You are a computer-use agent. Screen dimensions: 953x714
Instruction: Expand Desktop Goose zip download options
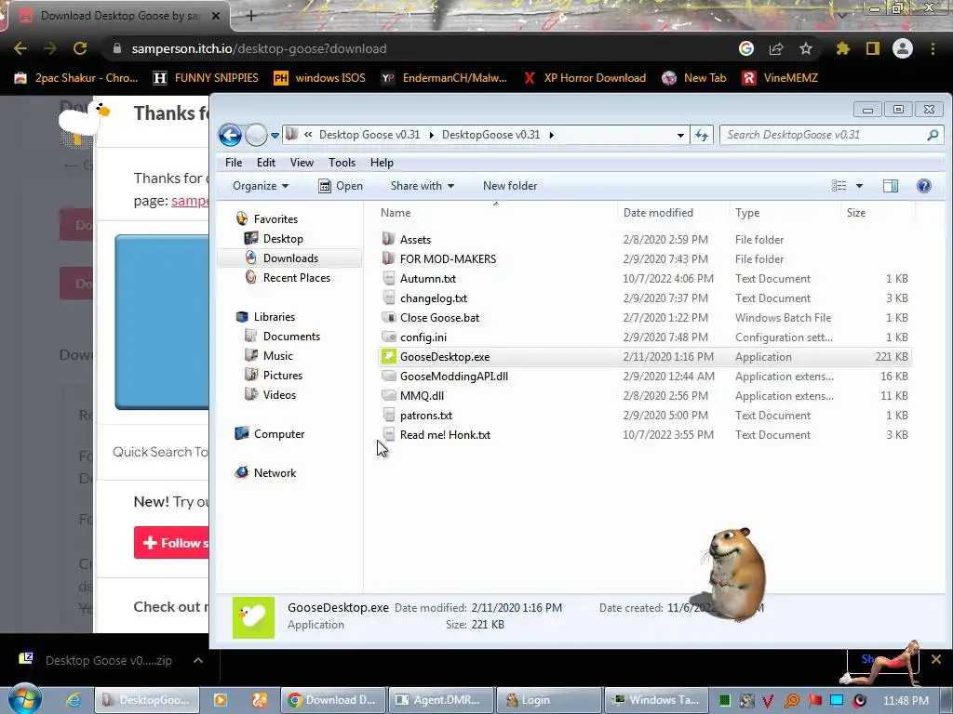(198, 661)
